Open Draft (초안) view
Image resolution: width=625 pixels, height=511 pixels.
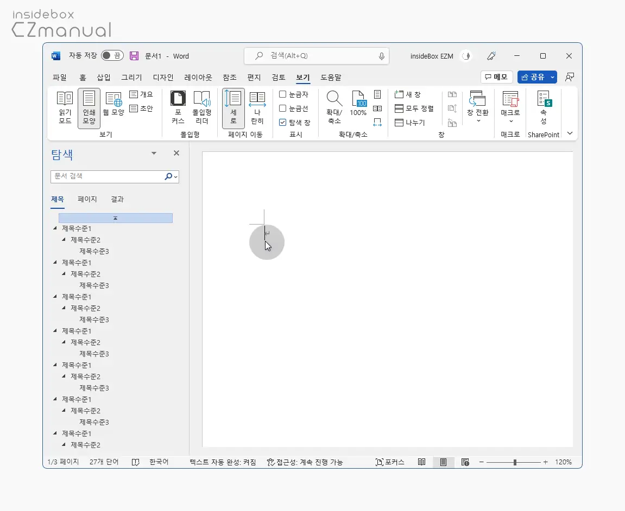pyautogui.click(x=142, y=108)
